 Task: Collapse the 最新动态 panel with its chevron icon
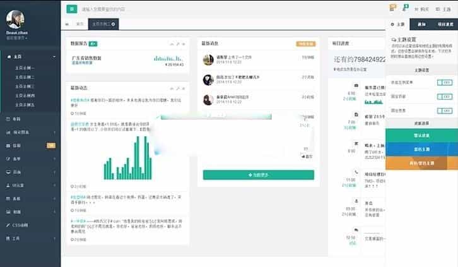pyautogui.click(x=172, y=88)
